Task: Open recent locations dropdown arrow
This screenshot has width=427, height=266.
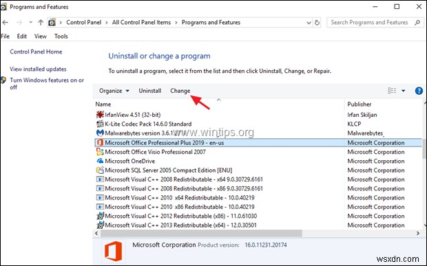Action: 30,22
